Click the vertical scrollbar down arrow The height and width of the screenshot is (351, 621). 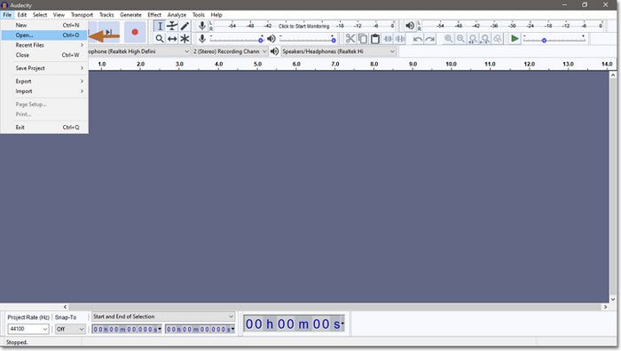[613, 300]
